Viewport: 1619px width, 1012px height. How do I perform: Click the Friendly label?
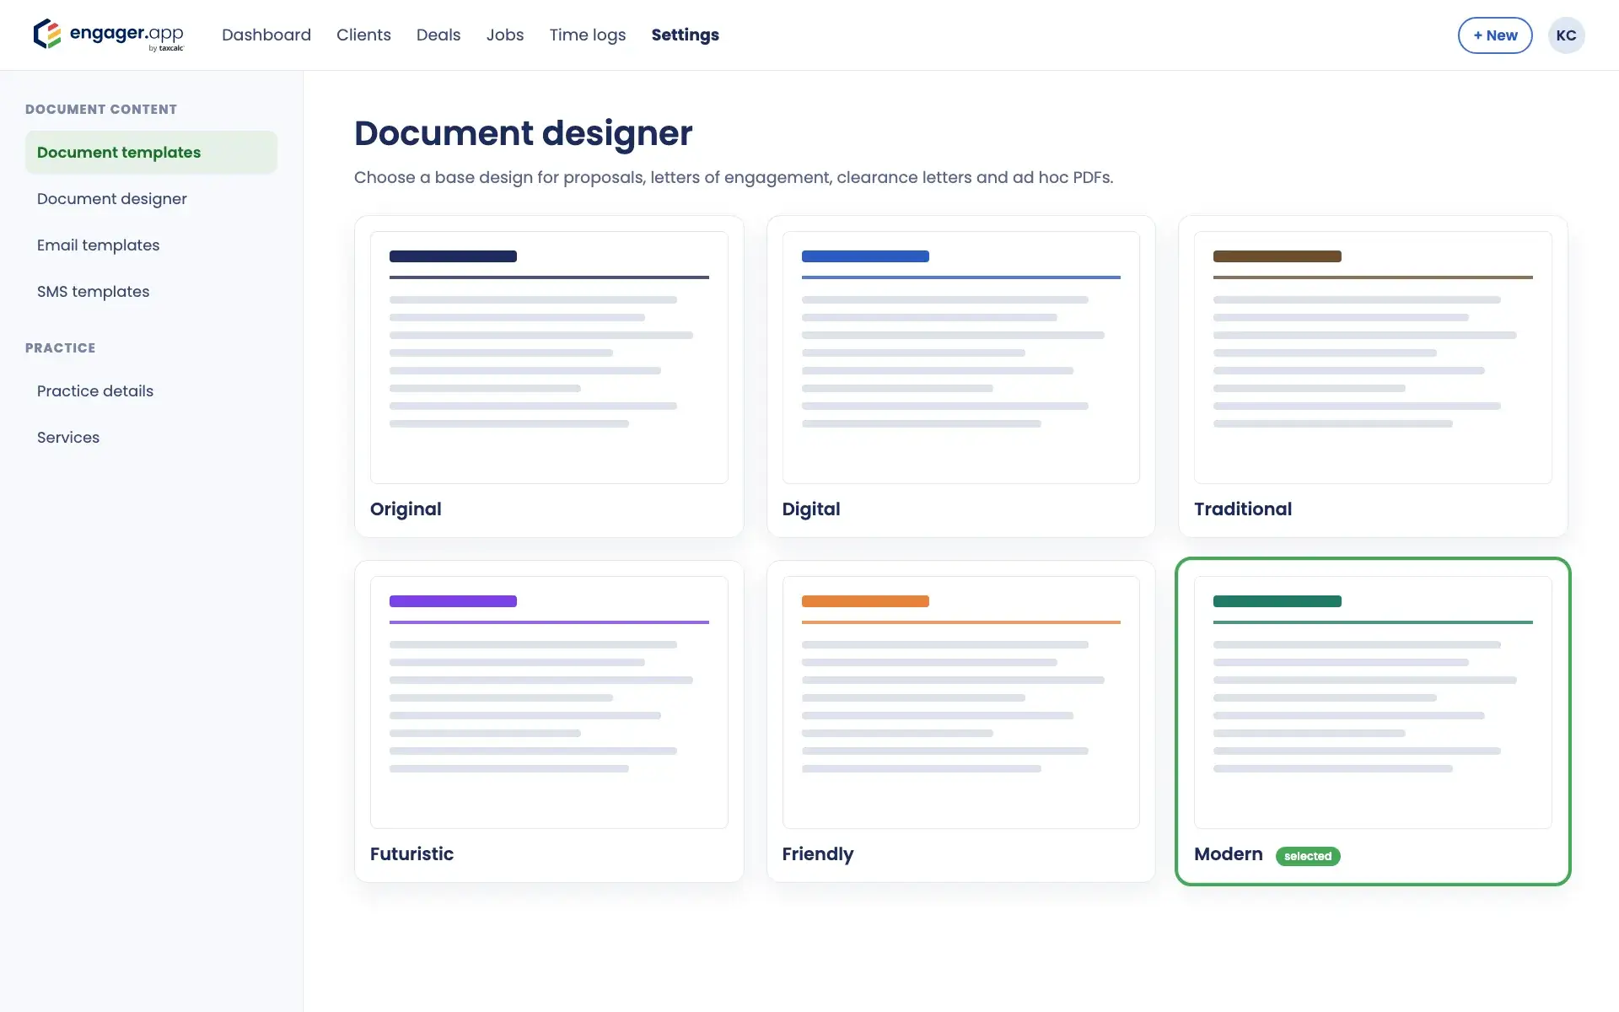tap(818, 854)
